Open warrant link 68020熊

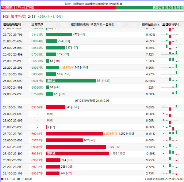pyautogui.click(x=37, y=88)
